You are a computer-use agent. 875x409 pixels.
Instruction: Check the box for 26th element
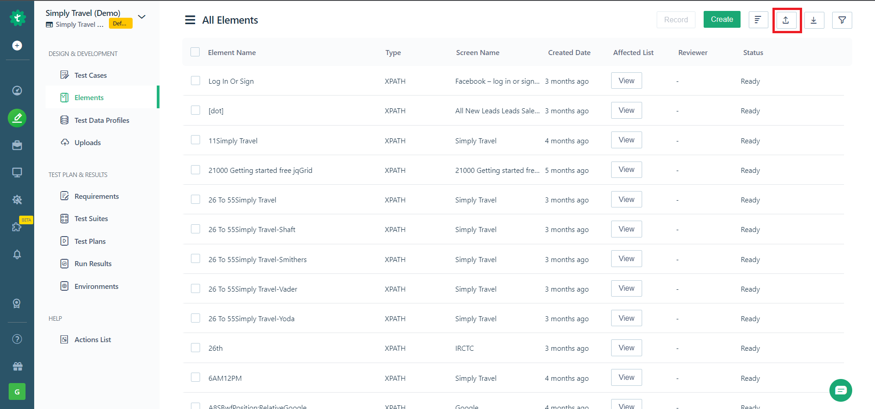tap(196, 348)
